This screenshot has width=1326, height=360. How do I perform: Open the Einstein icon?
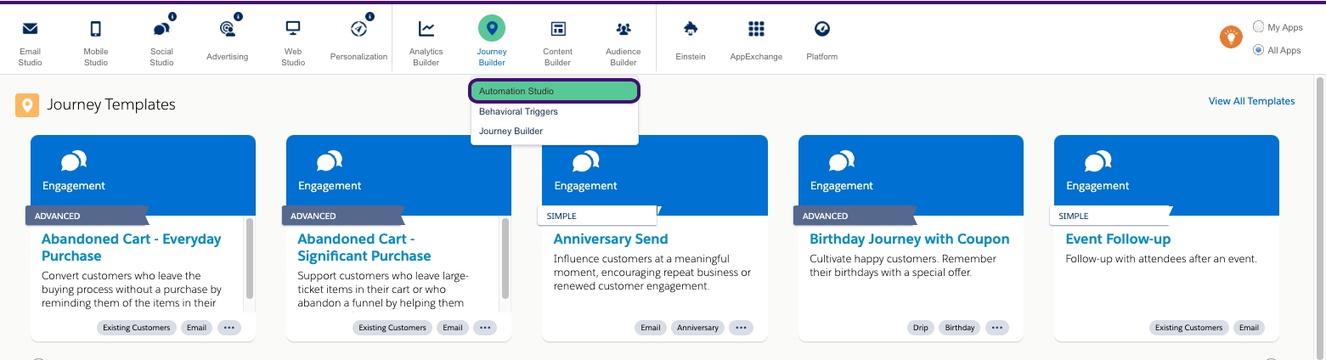coord(691,30)
